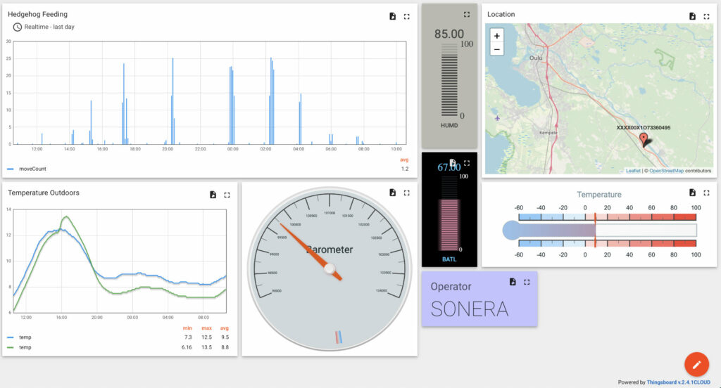
Task: Click the red map marker pin
Action: coord(644,138)
